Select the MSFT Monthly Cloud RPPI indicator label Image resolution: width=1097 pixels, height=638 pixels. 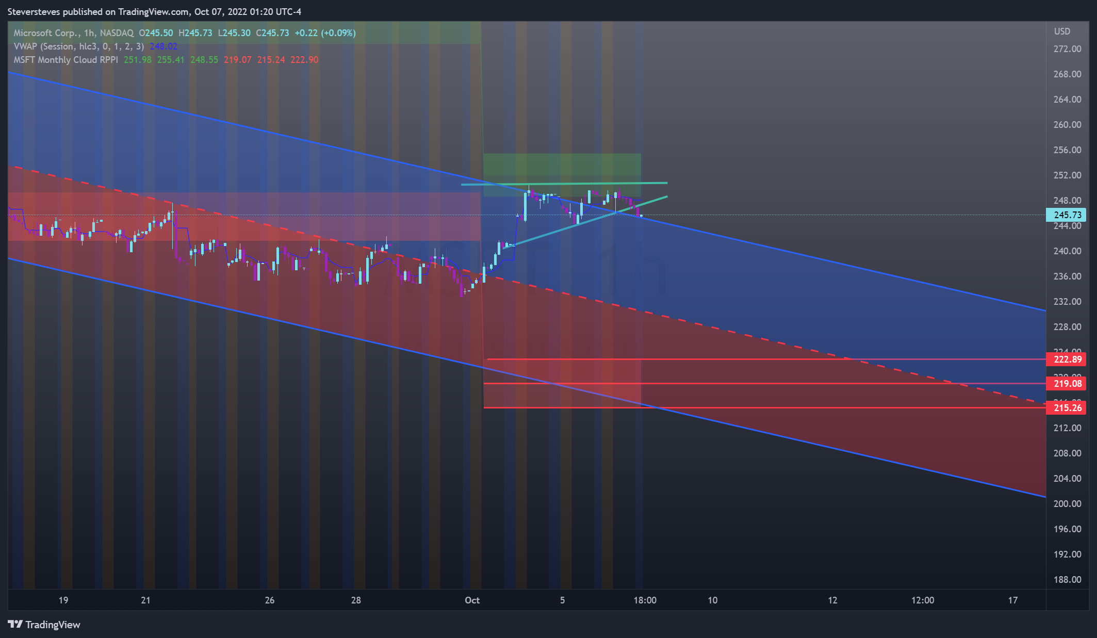[66, 59]
